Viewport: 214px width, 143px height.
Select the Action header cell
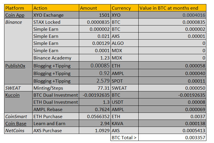pyautogui.click(x=56, y=8)
